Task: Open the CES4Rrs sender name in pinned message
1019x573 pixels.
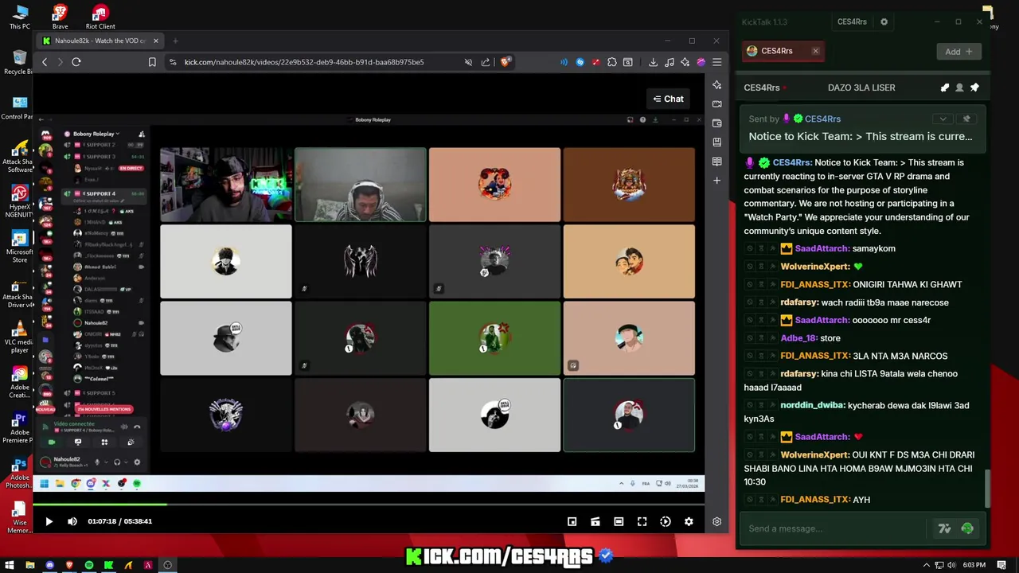Action: click(822, 119)
